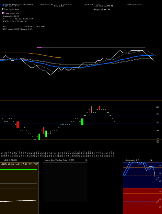
Task: Select the '50 Day - 1.69' legend text
Action: pyautogui.click(x=12, y=10)
